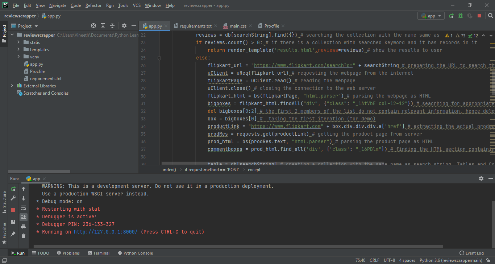Change the UTF-8 file encoding in status bar
The width and height of the screenshot is (495, 264).
389,260
